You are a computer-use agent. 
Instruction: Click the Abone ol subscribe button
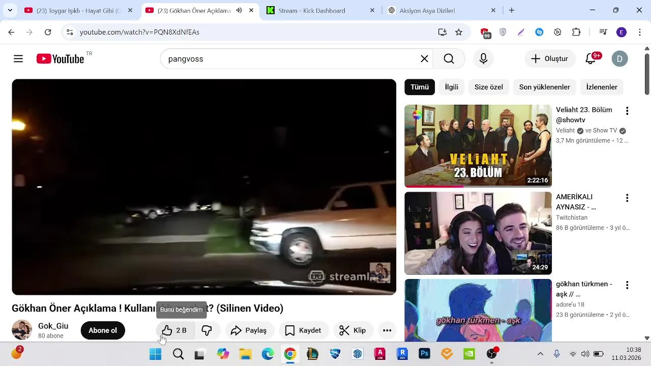tap(103, 330)
